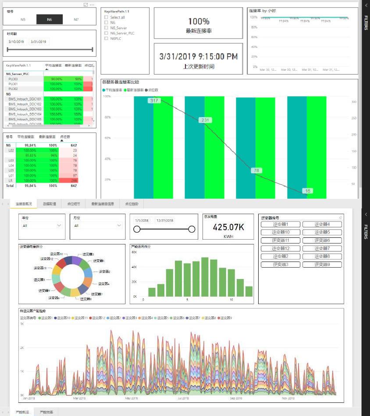Click the BMS_Intouch_DDC101 row

49,99
